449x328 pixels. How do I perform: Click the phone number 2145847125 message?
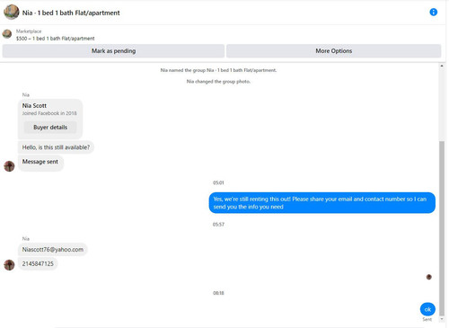pyautogui.click(x=38, y=264)
